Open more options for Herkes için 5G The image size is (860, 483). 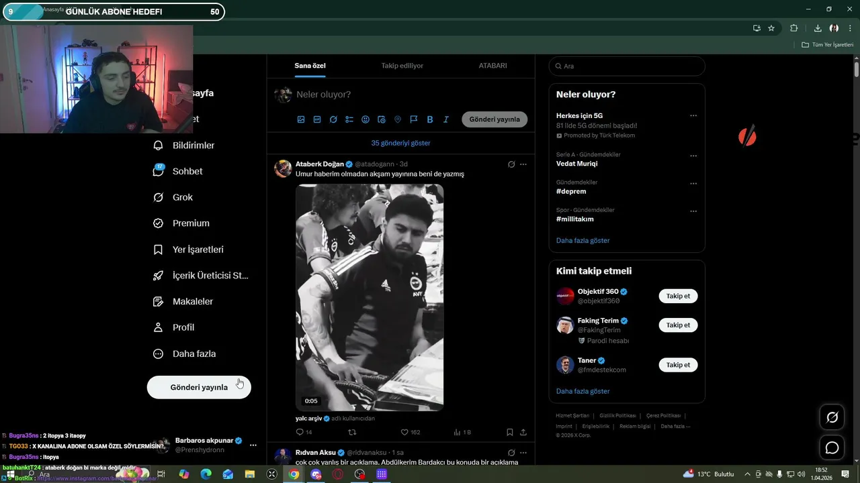point(693,115)
